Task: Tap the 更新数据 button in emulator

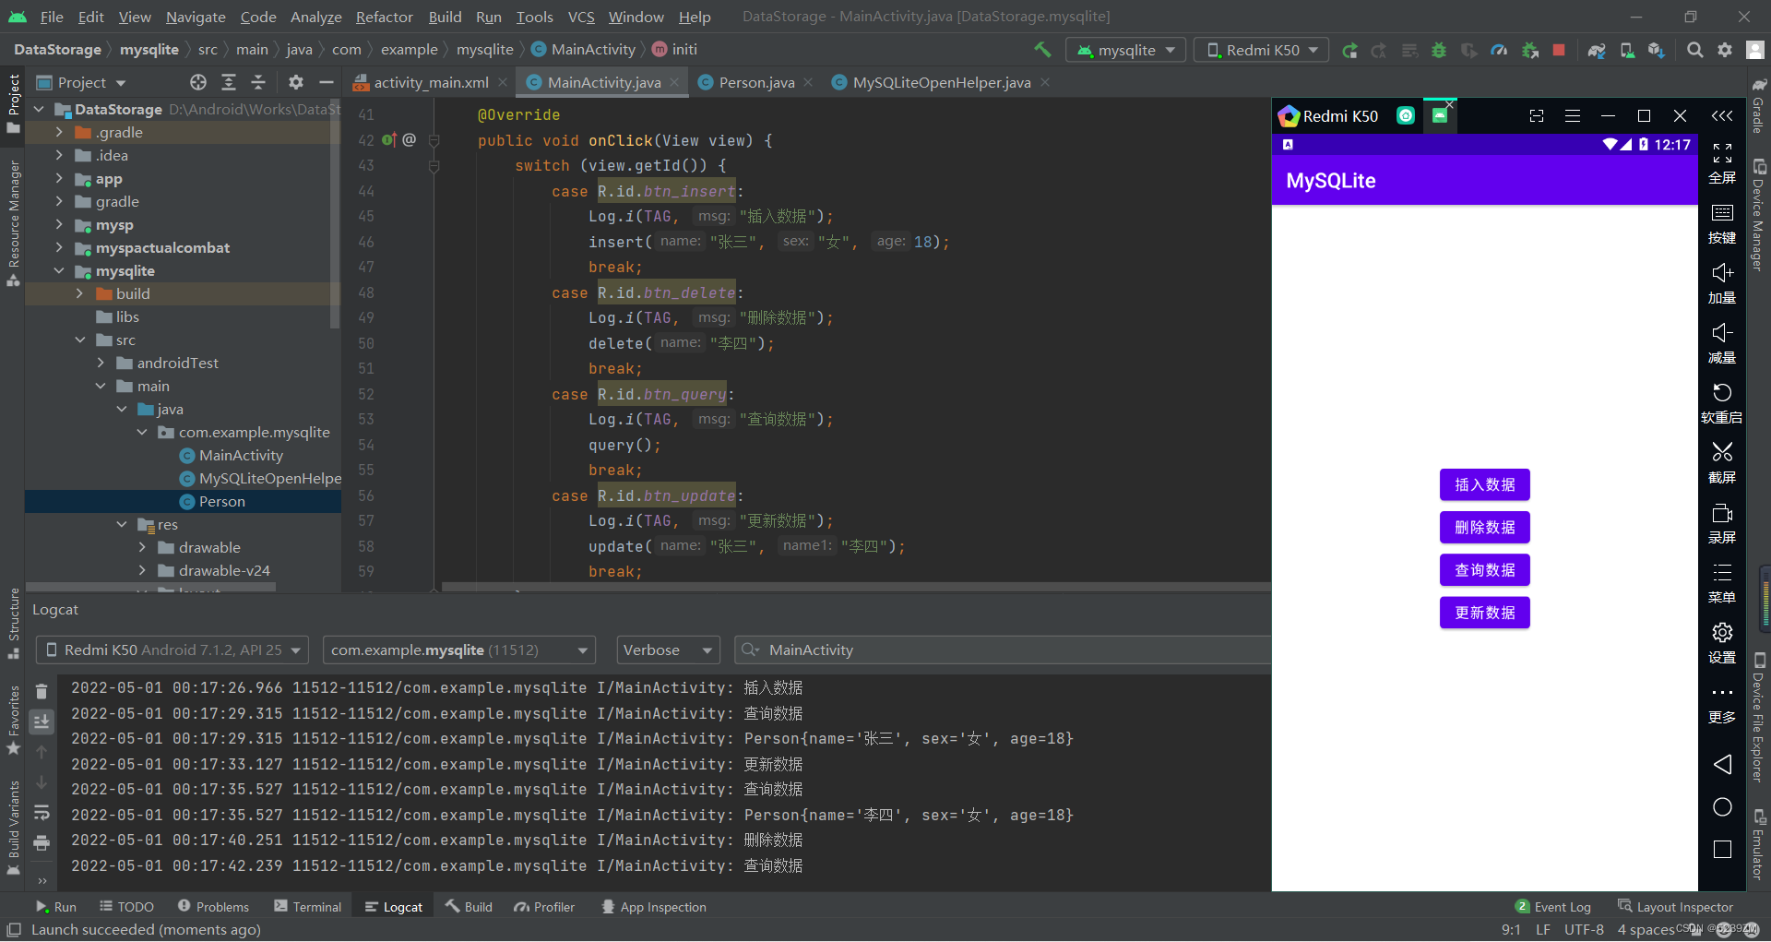Action: pyautogui.click(x=1485, y=613)
